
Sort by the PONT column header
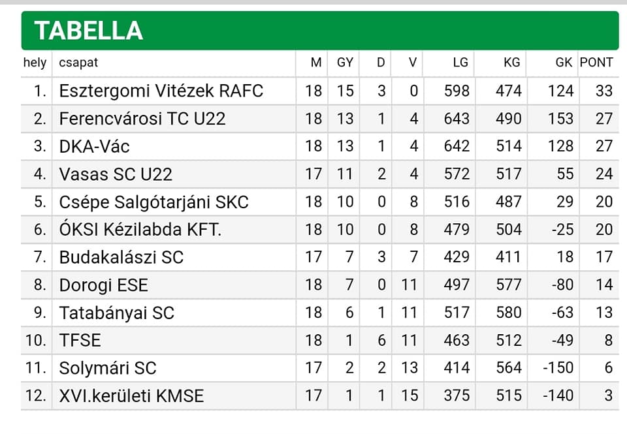click(x=596, y=63)
